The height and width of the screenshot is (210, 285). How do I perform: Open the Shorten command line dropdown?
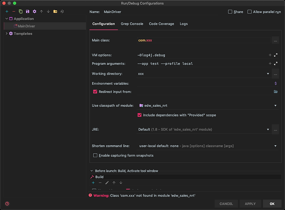coord(275,146)
